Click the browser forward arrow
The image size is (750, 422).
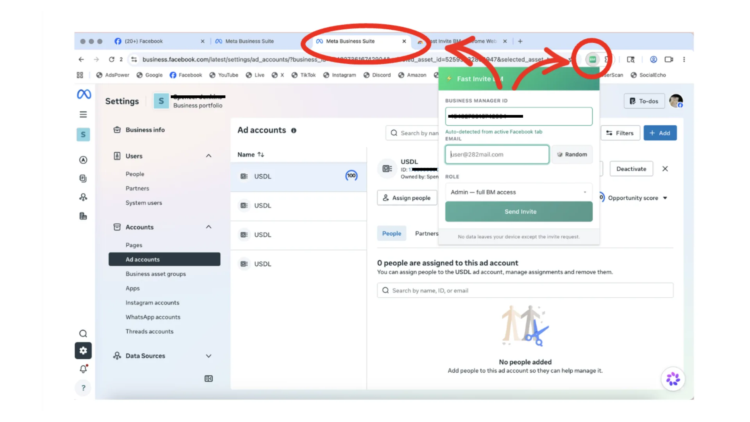click(x=96, y=59)
